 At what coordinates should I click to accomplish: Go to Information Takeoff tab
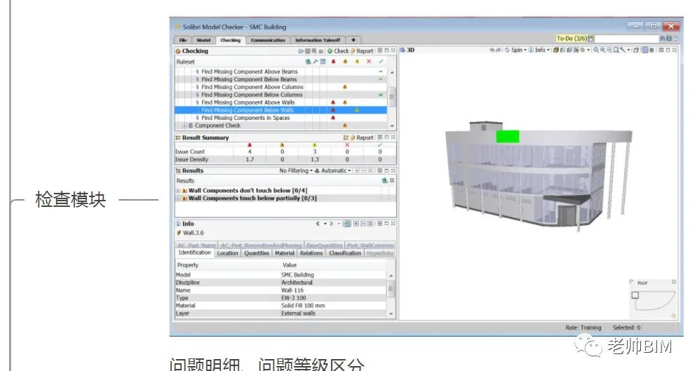[318, 40]
